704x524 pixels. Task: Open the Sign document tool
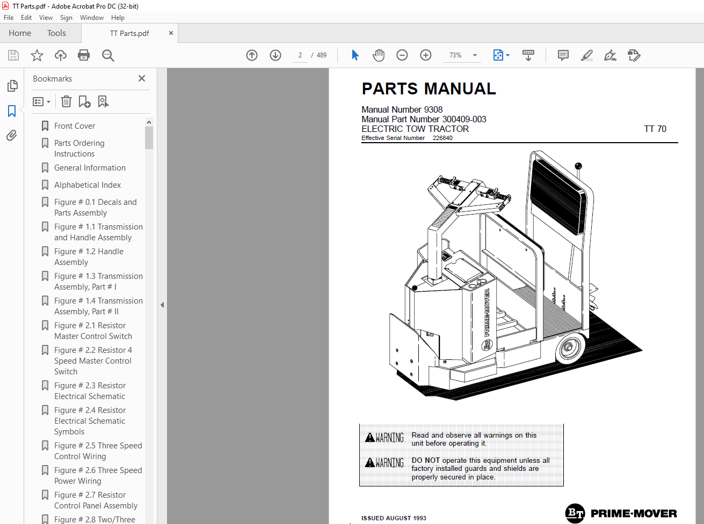(611, 55)
